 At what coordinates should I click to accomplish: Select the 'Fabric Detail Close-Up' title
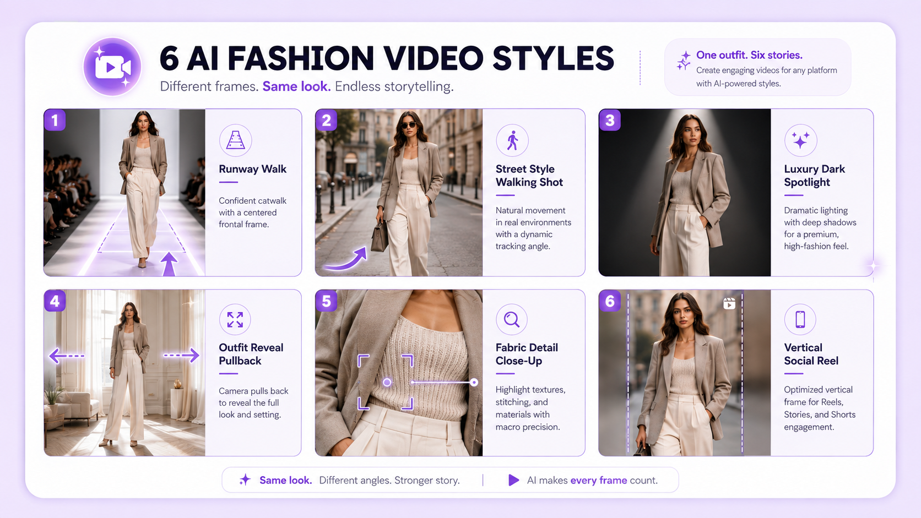click(527, 354)
